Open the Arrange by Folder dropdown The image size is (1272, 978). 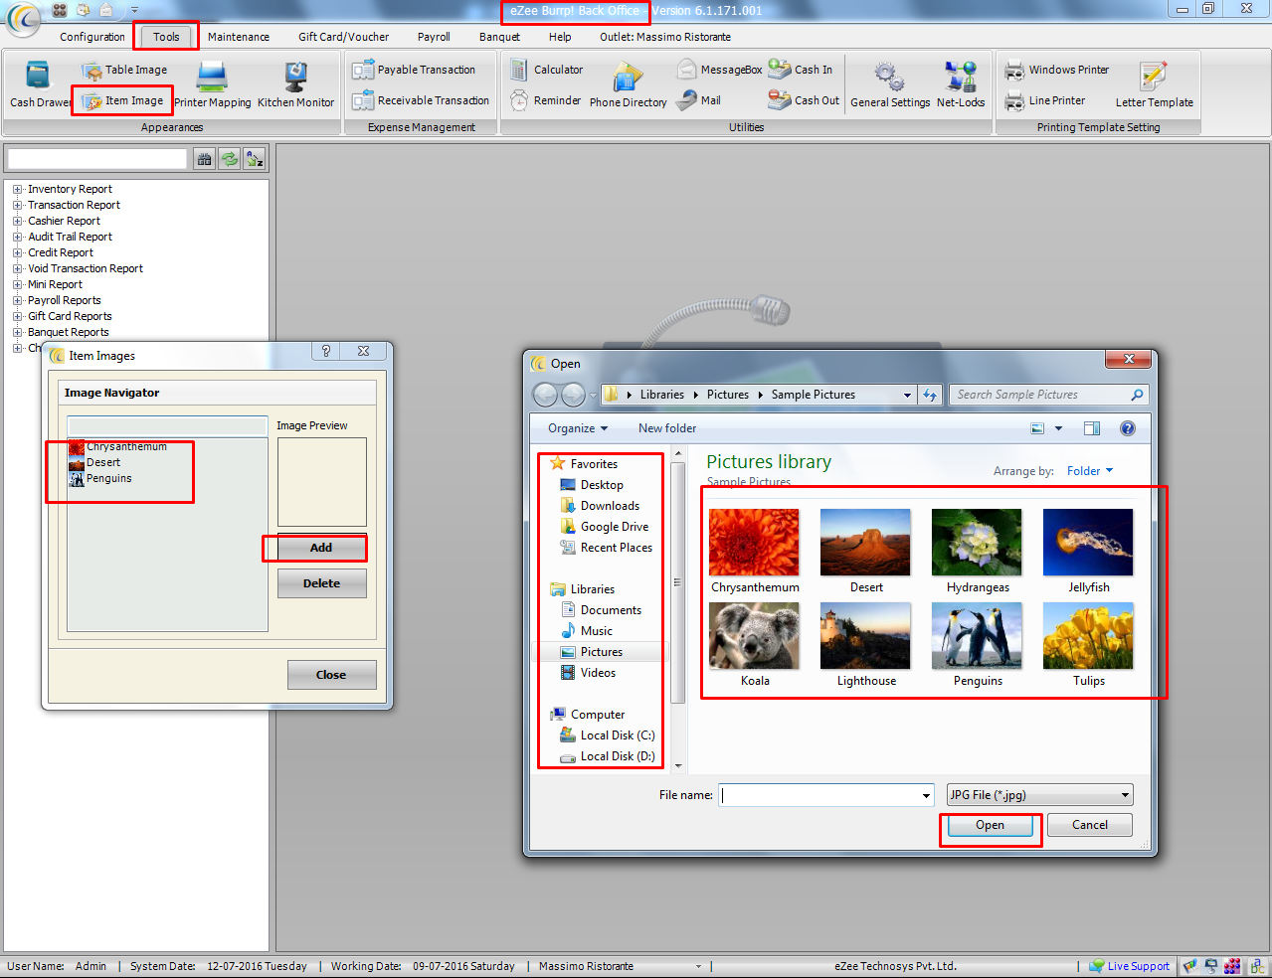coord(1090,471)
